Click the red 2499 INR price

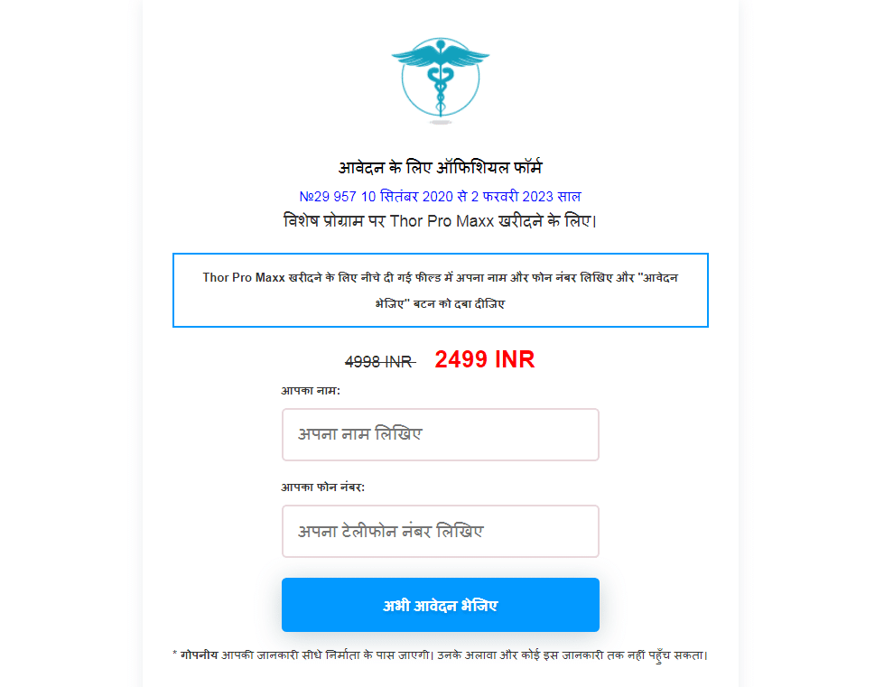[x=484, y=359]
